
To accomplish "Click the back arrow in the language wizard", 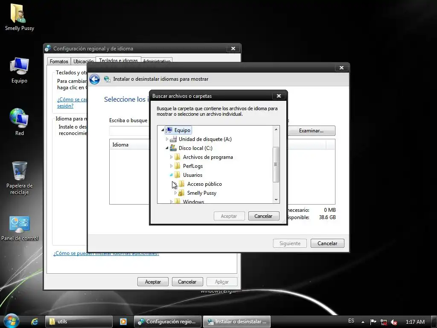I will (95, 79).
